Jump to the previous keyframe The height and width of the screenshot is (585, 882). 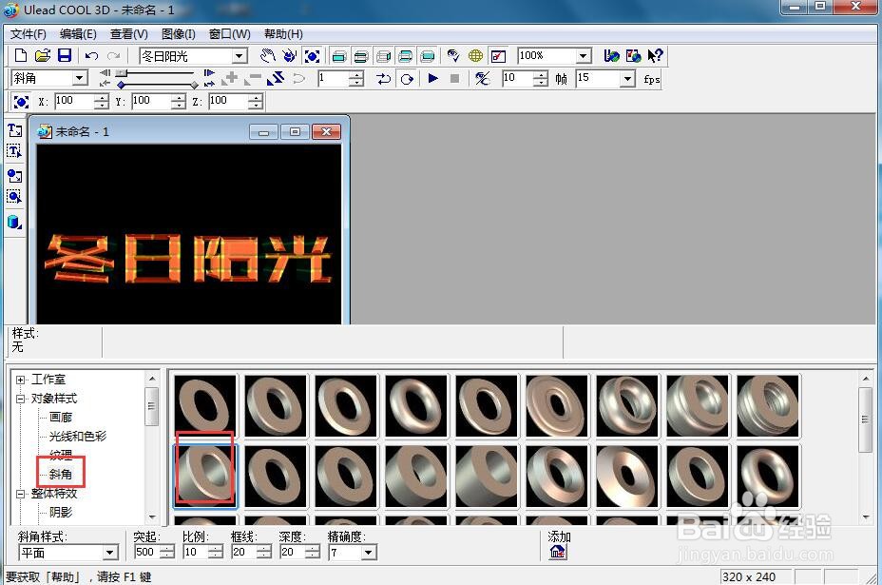pyautogui.click(x=105, y=84)
